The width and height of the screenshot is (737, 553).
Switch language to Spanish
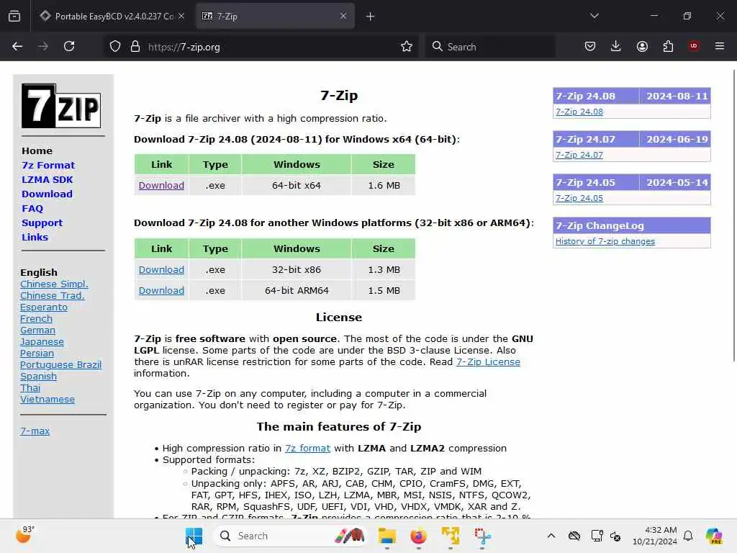click(x=39, y=376)
